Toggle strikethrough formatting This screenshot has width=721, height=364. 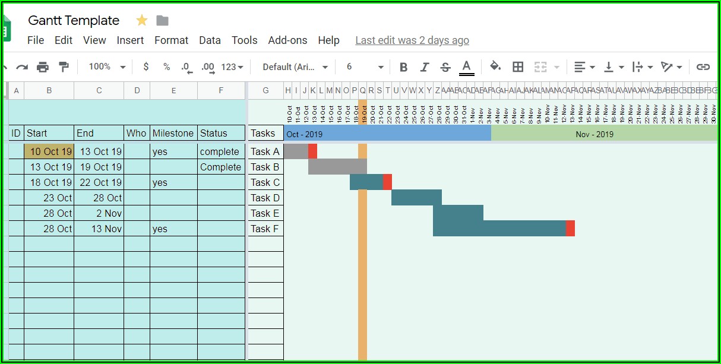(x=445, y=67)
